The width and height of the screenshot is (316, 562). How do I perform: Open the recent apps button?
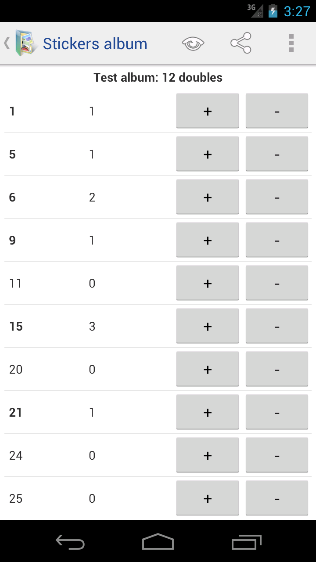pyautogui.click(x=246, y=542)
